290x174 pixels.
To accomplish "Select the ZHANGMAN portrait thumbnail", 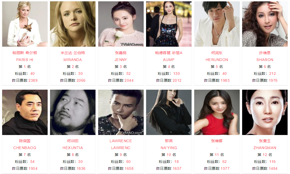I will click(x=265, y=112).
